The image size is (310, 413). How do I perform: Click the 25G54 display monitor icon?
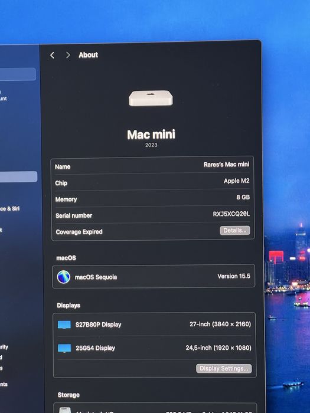[64, 348]
